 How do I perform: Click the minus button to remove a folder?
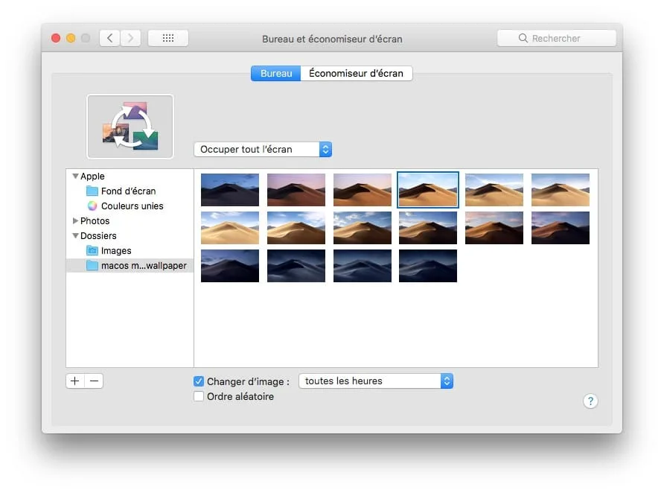94,381
